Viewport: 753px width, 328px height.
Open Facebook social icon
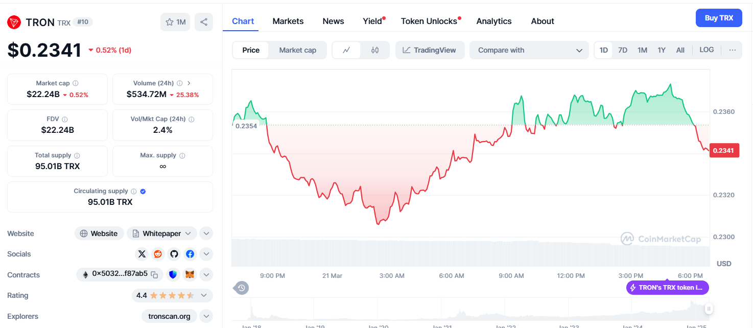[x=190, y=254]
